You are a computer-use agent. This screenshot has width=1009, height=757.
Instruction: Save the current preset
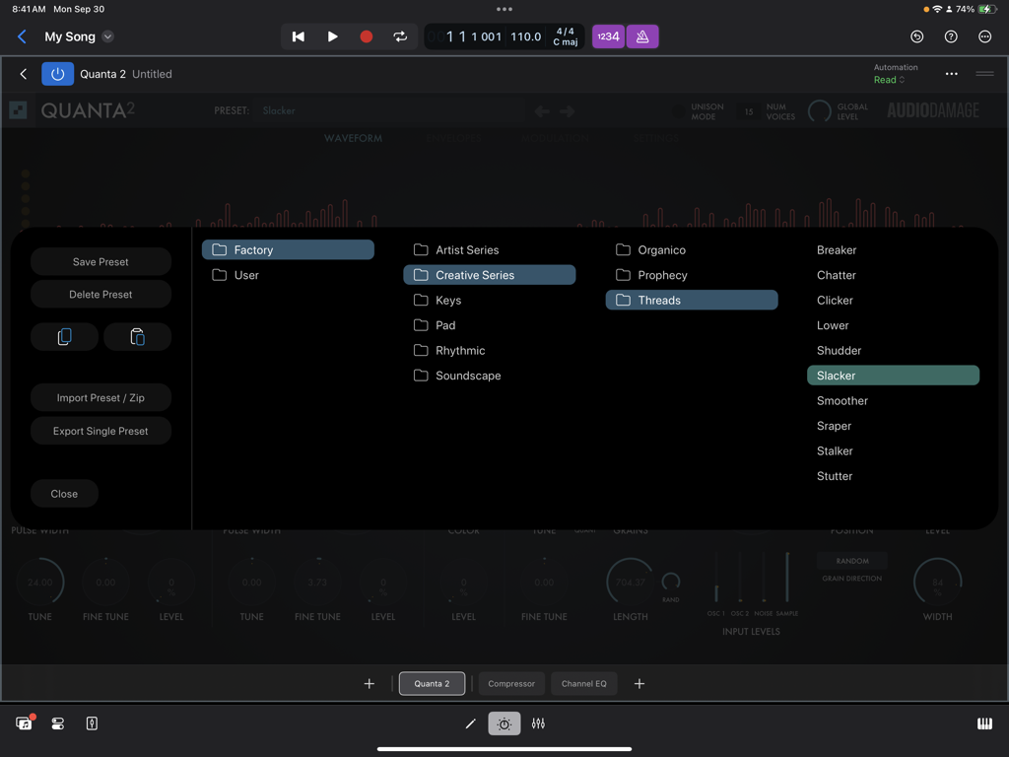click(101, 261)
